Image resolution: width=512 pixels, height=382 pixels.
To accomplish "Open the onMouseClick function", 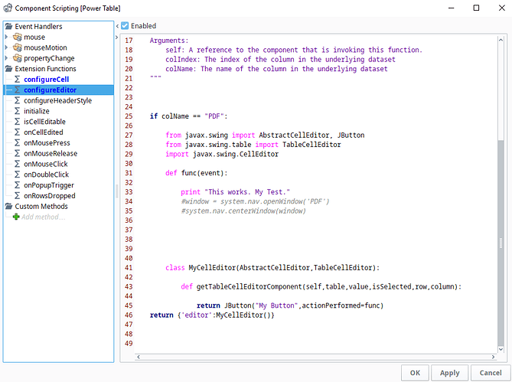I will 46,164.
